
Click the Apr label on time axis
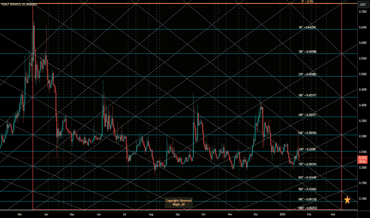coord(46,214)
